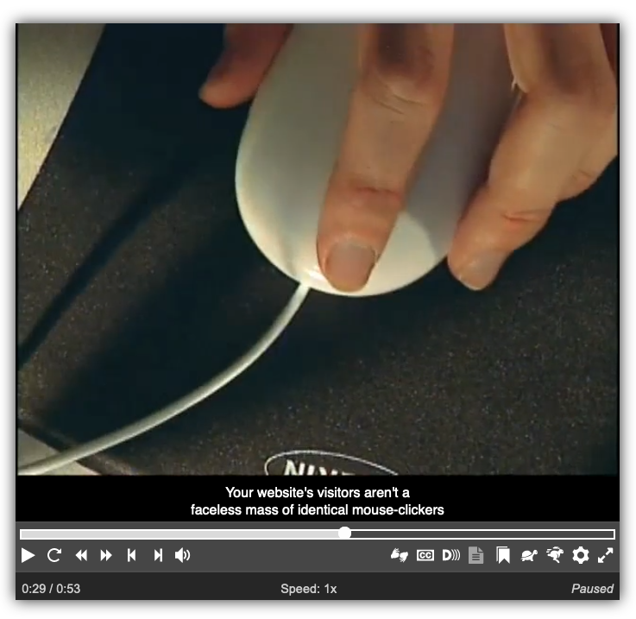Toggle the sign language window
This screenshot has height=619, width=636.
[x=400, y=555]
